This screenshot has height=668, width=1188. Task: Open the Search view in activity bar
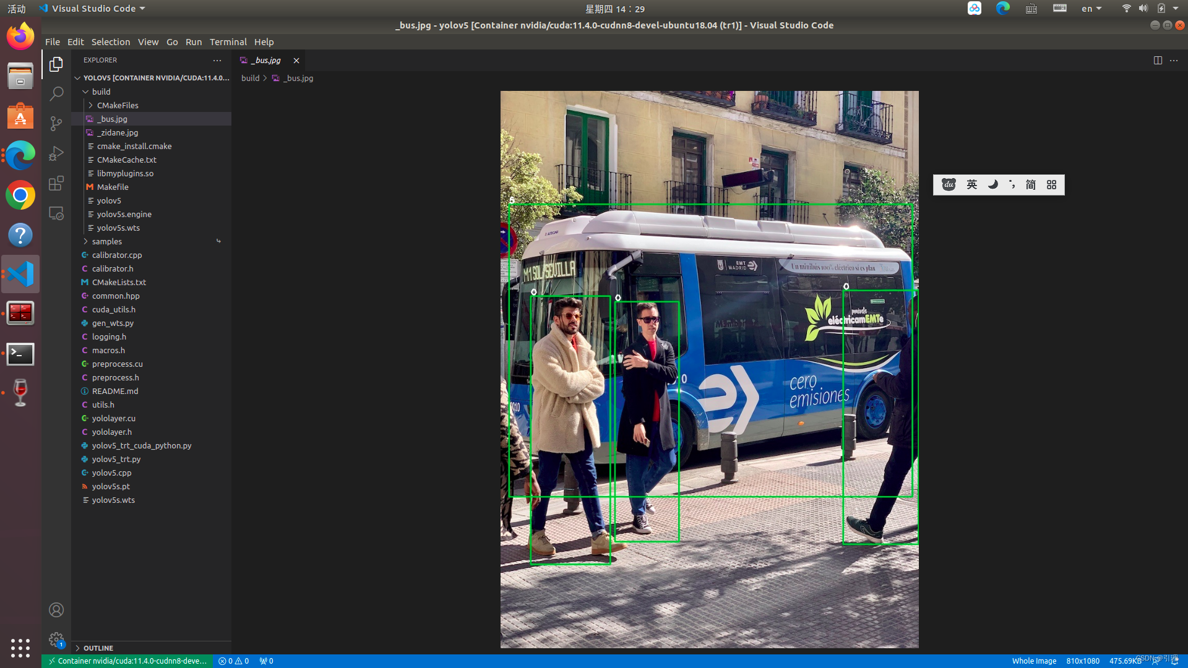point(56,94)
